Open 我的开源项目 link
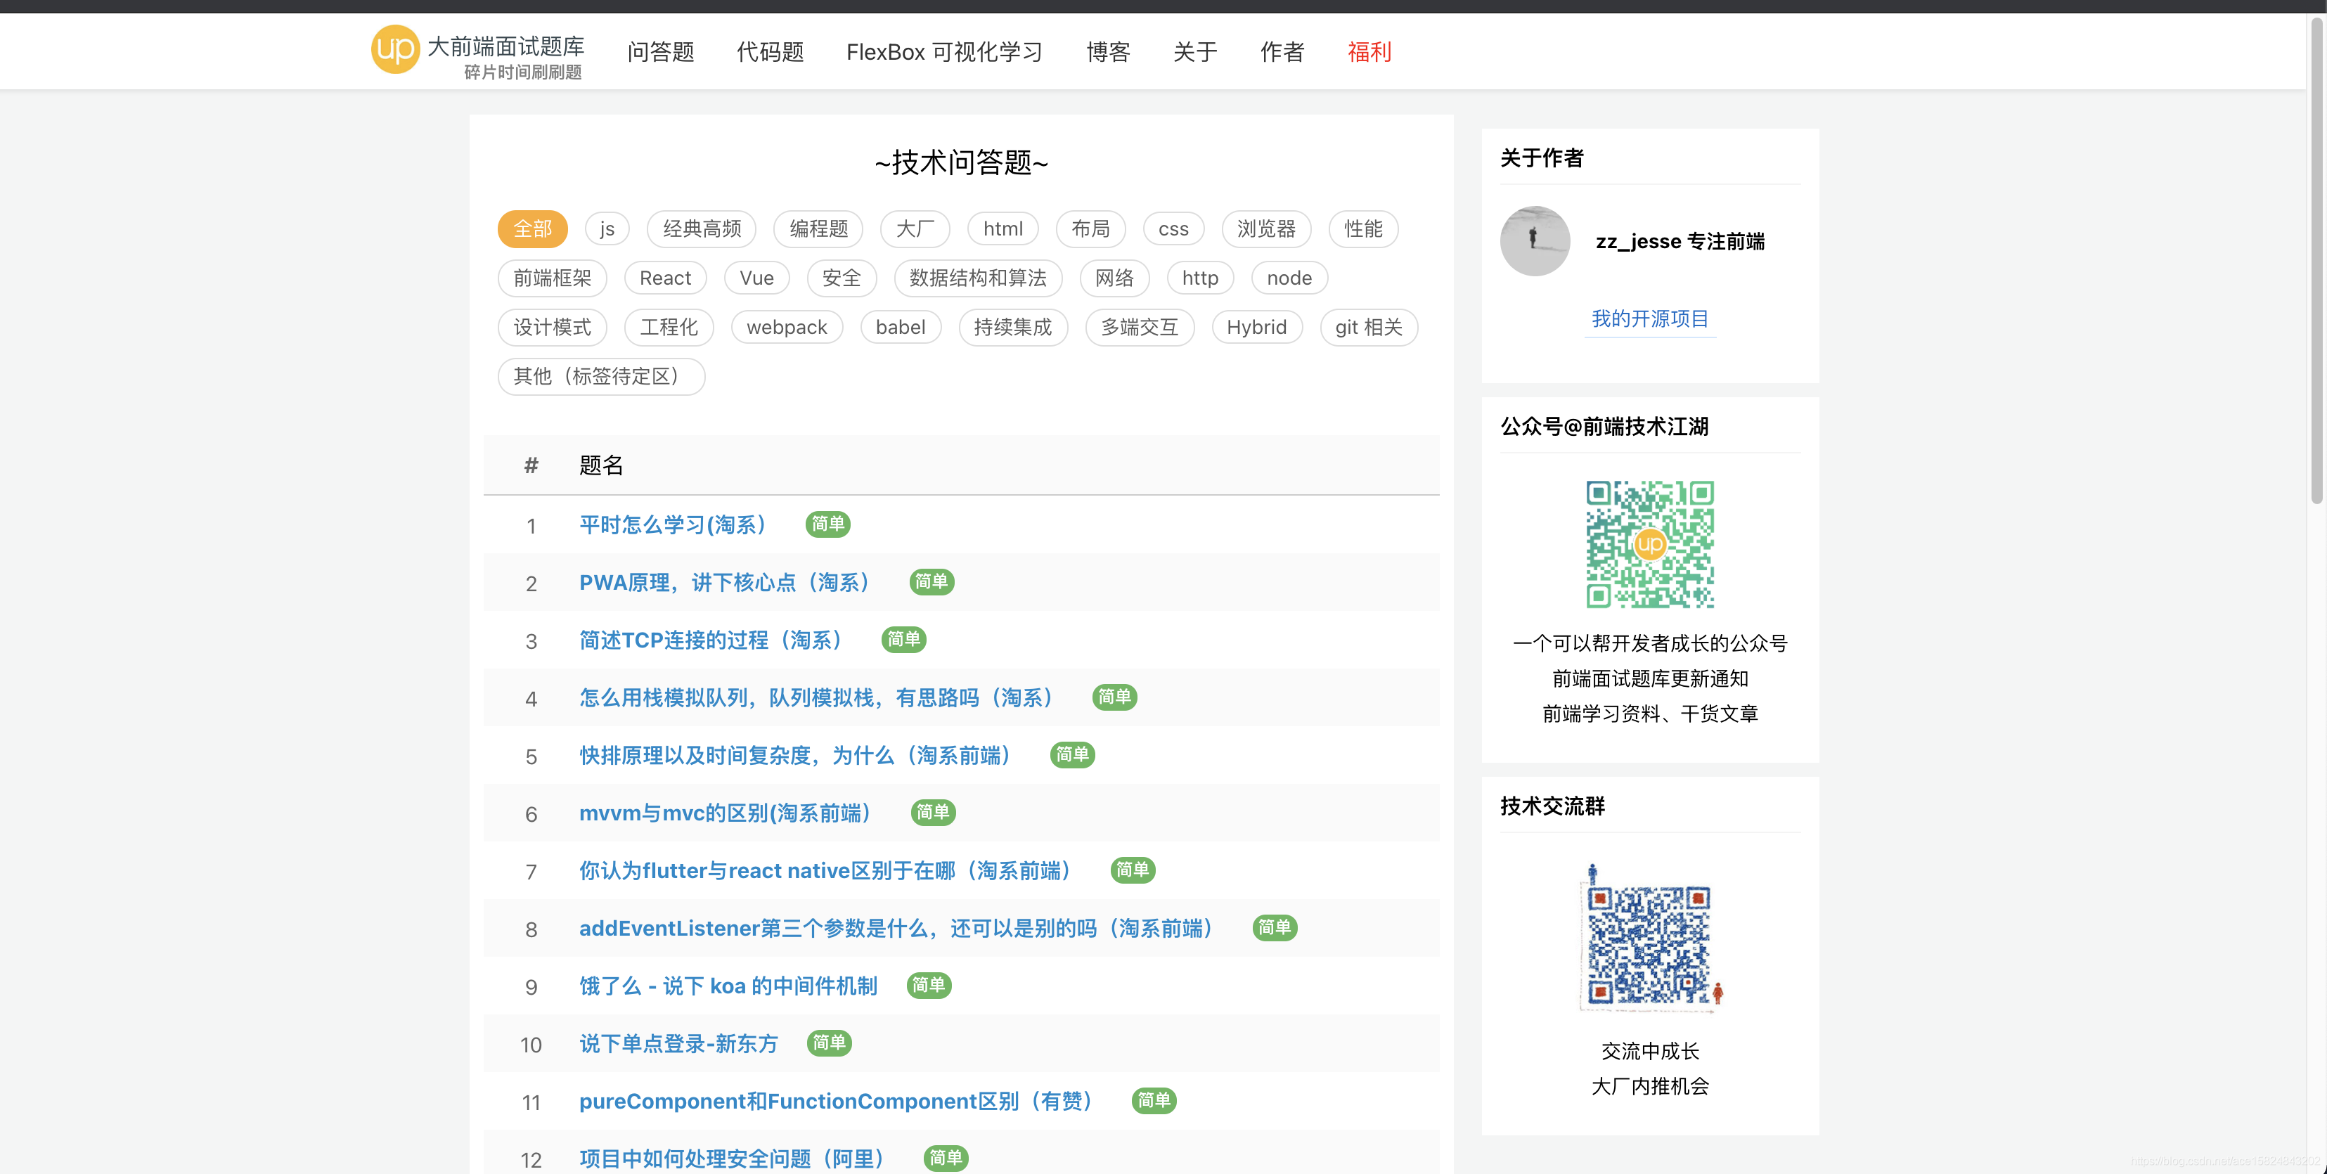This screenshot has width=2327, height=1174. 1649,318
